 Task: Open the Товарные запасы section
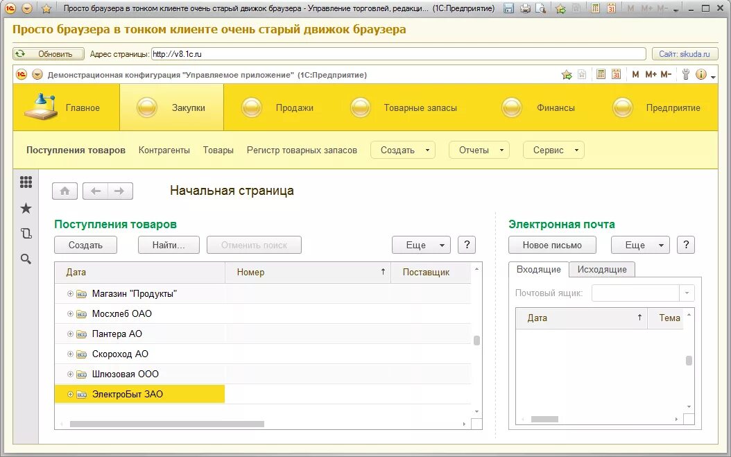[x=404, y=107]
